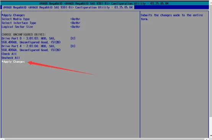Open Logical Sector Size <Both> dropdown
The width and height of the screenshot is (212, 140).
click(75, 27)
